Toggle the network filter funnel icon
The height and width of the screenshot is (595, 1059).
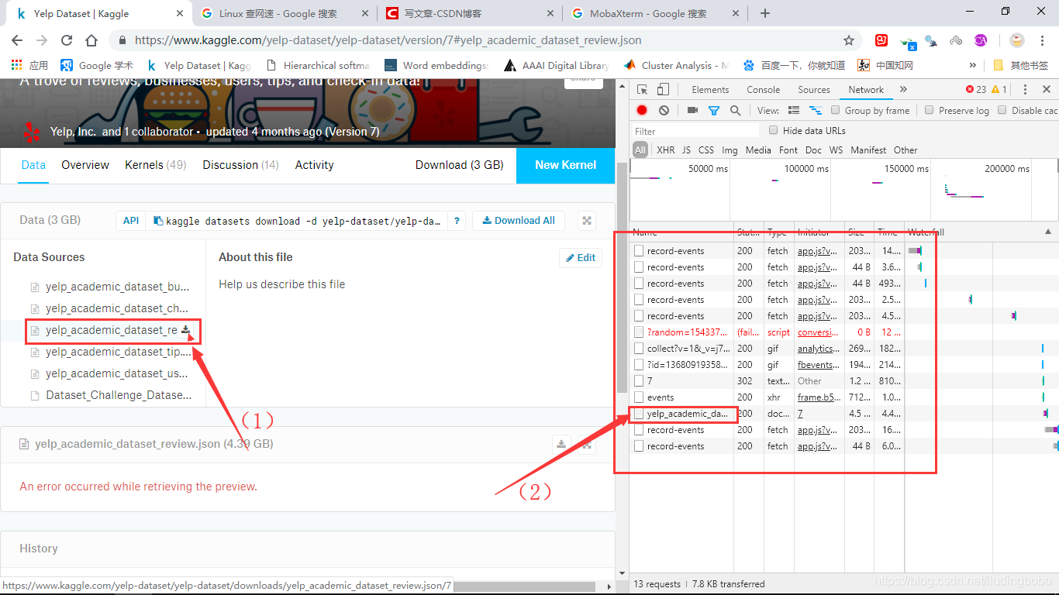714,111
